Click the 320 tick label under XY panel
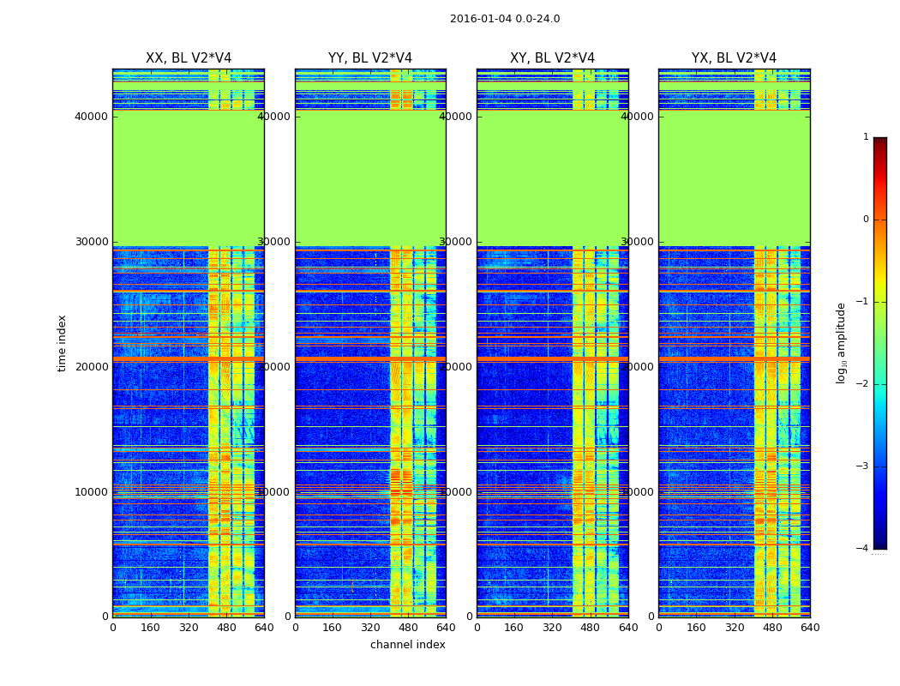The height and width of the screenshot is (686, 900). pos(552,628)
